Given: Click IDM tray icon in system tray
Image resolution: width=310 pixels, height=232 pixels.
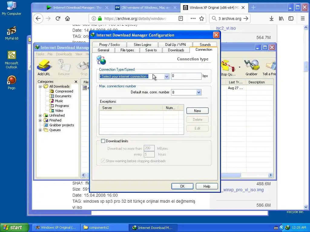Looking at the screenshot, I should 288,227.
